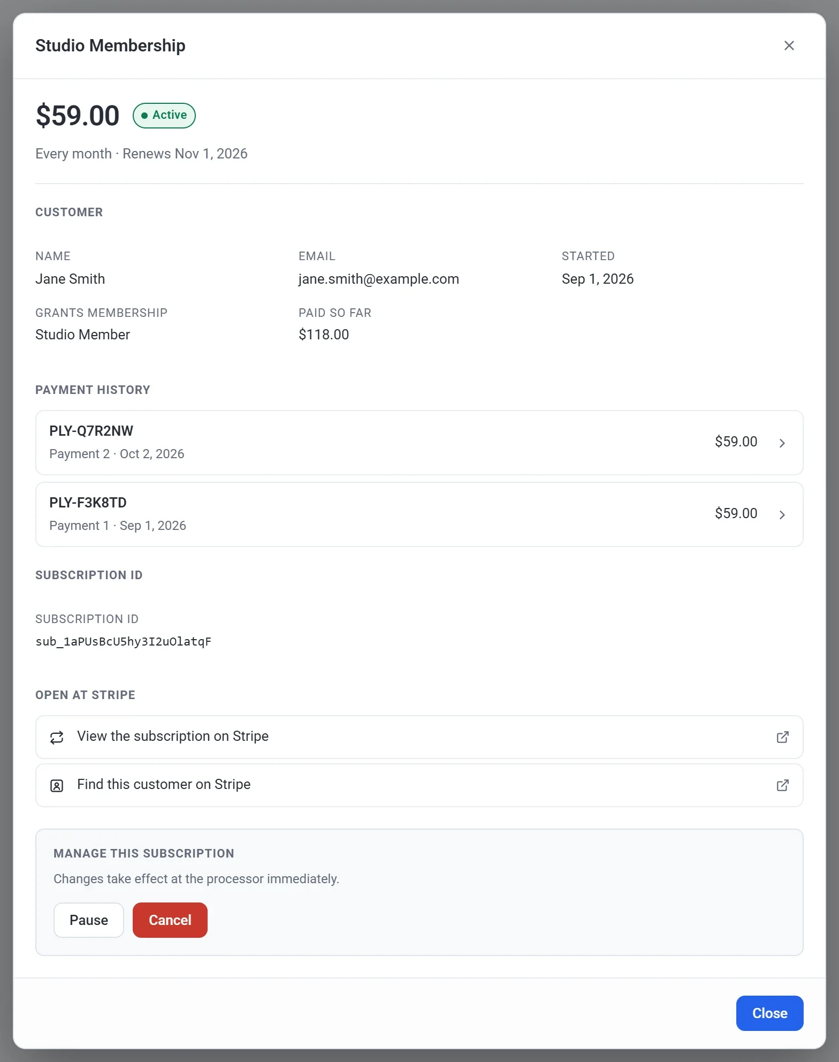Click the $118.00 paid so far value
839x1062 pixels.
click(324, 335)
